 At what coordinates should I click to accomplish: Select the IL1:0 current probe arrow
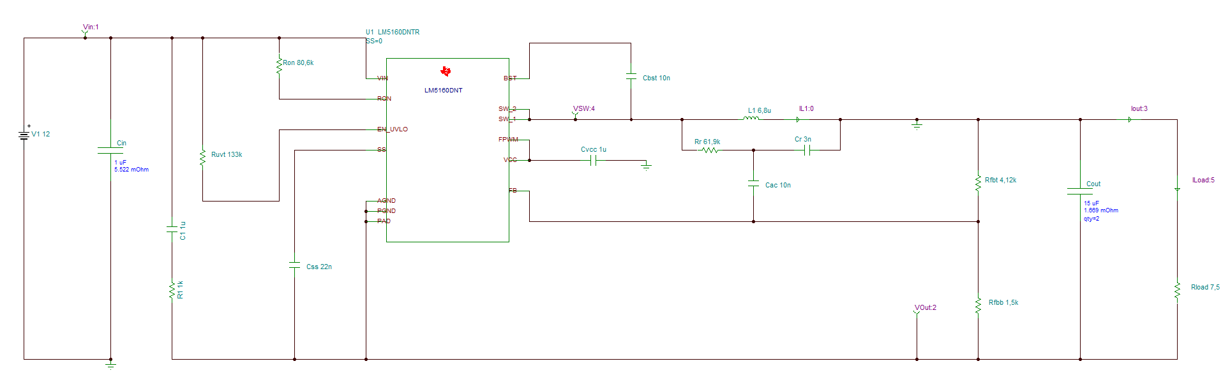[798, 119]
